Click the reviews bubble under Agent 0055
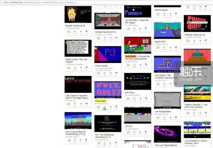213x148 pixels. (x=176, y=47)
